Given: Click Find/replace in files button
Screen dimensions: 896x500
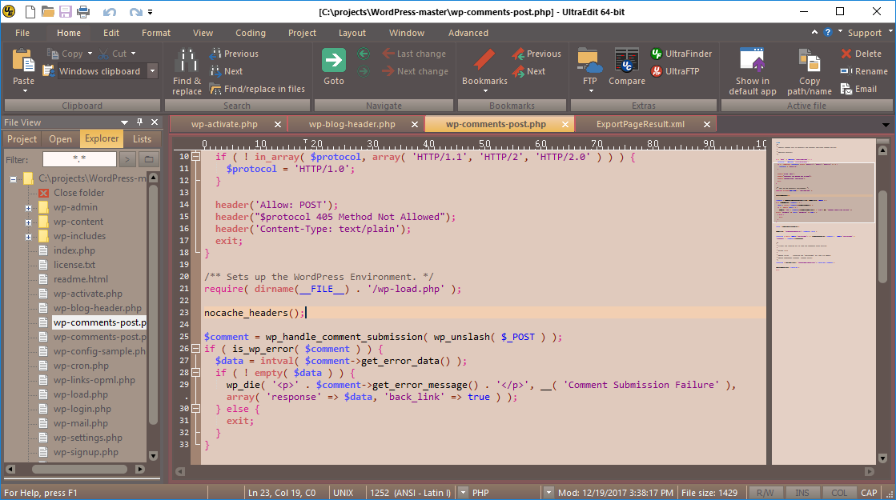Looking at the screenshot, I should pyautogui.click(x=257, y=89).
